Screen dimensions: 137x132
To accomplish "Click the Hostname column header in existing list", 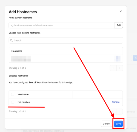I will pyautogui.click(x=17, y=51).
